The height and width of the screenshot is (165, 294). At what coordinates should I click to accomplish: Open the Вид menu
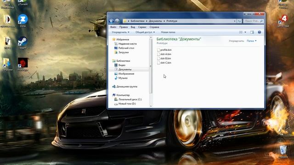133,27
